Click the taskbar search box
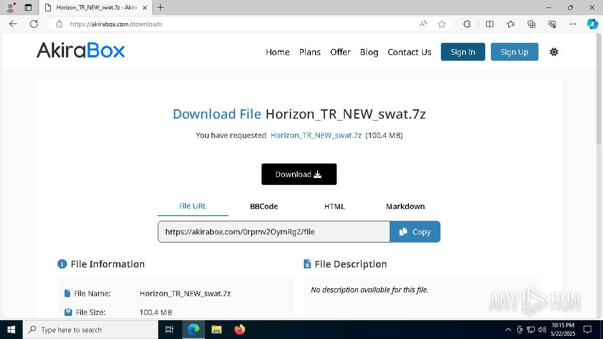This screenshot has height=339, width=603. [x=90, y=330]
